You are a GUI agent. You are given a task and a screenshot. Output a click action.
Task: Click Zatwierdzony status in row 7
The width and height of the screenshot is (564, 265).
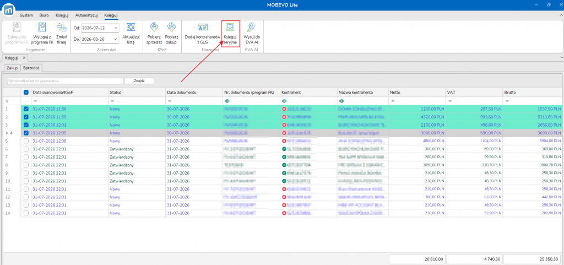(x=122, y=157)
